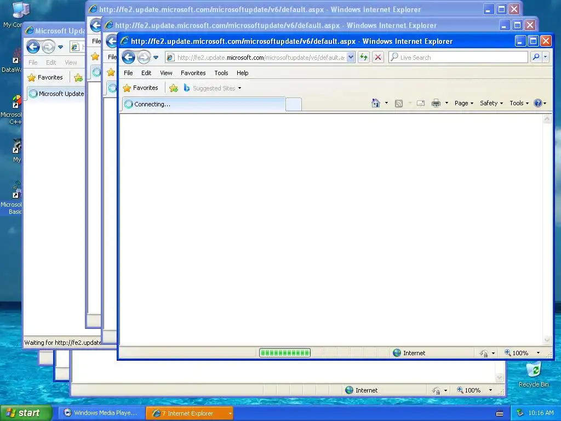The image size is (561, 421).
Task: Click the magnifier Search button
Action: 536,57
